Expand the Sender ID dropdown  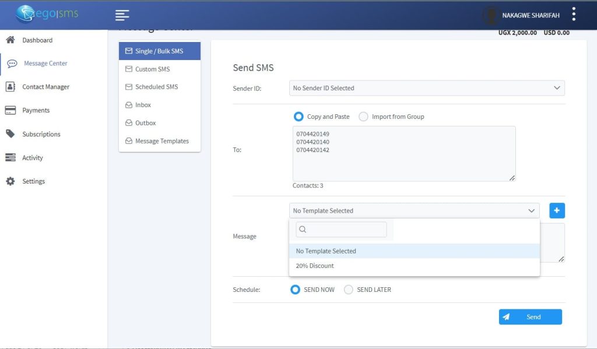426,88
